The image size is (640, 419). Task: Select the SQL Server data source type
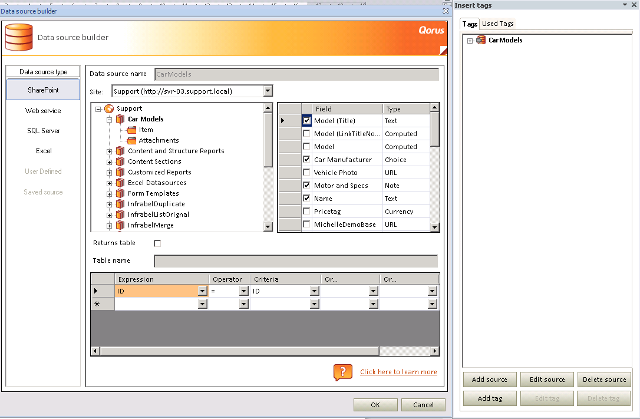(43, 131)
